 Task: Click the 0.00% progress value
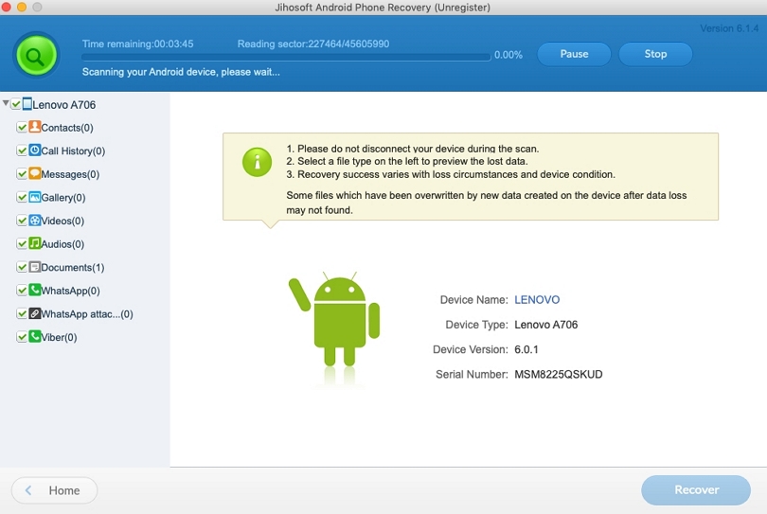click(508, 55)
